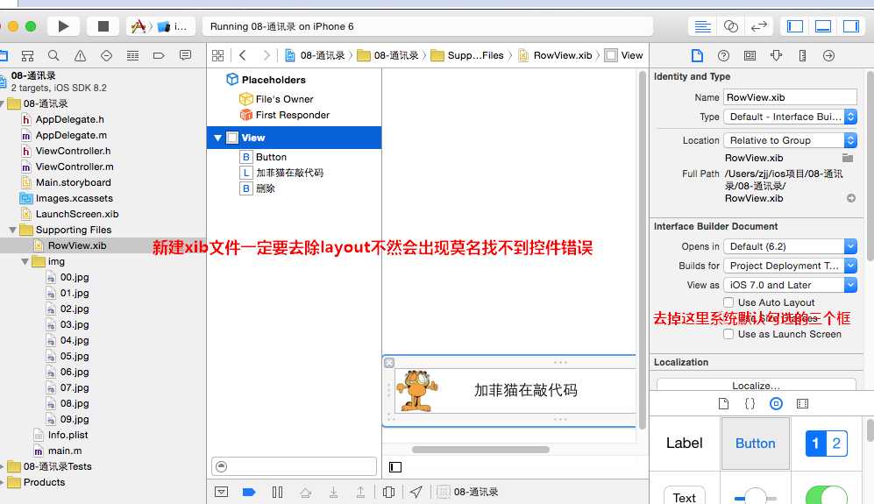The height and width of the screenshot is (504, 874).
Task: Click the Stop button in toolbar
Action: (x=103, y=26)
